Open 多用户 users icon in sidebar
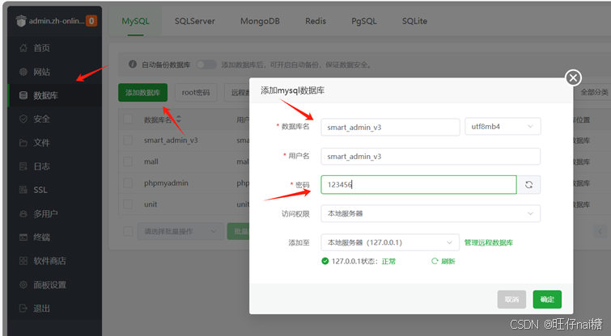Viewport: 611px width, 336px height. 23,213
